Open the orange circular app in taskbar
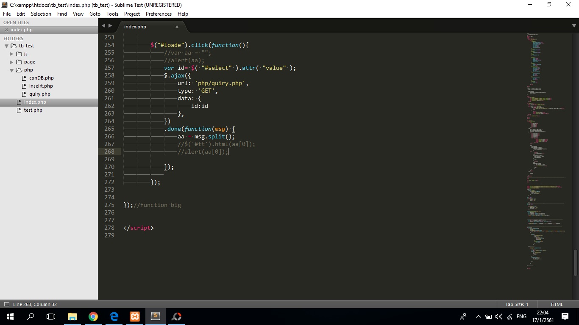Image resolution: width=579 pixels, height=325 pixels. click(x=176, y=317)
